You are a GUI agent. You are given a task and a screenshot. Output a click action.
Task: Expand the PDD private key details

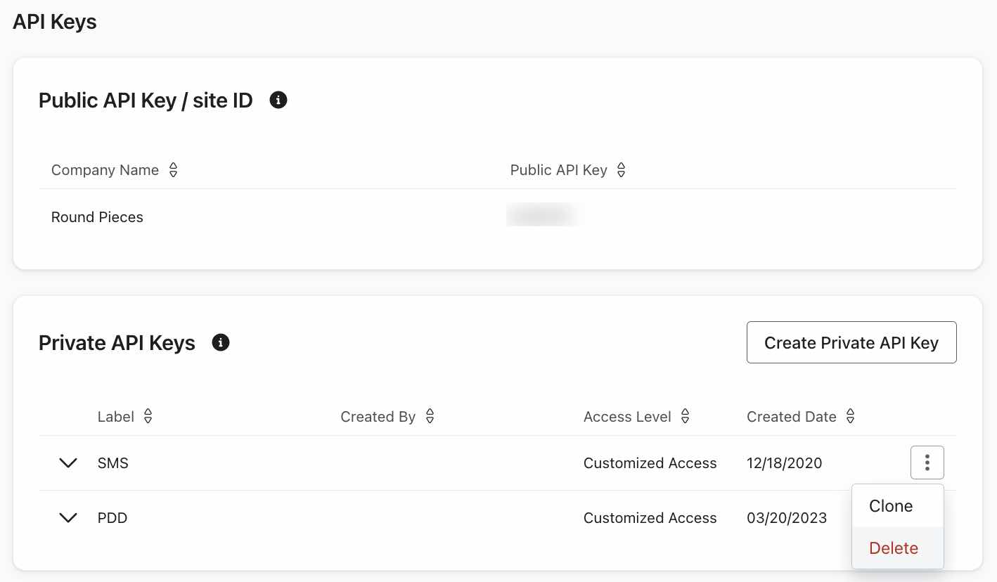(68, 518)
